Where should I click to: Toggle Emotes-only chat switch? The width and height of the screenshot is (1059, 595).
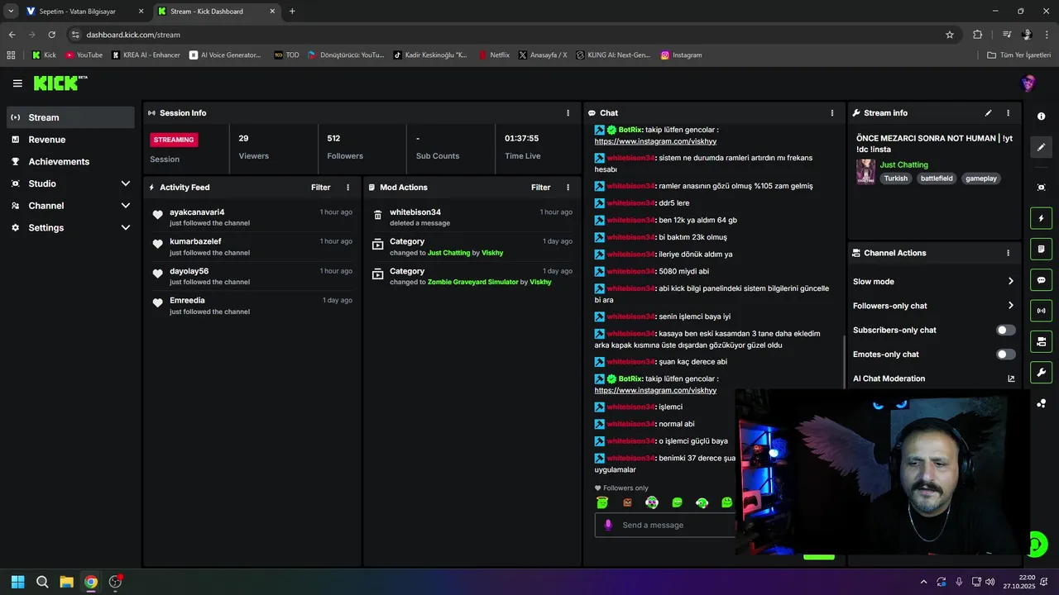(1005, 355)
